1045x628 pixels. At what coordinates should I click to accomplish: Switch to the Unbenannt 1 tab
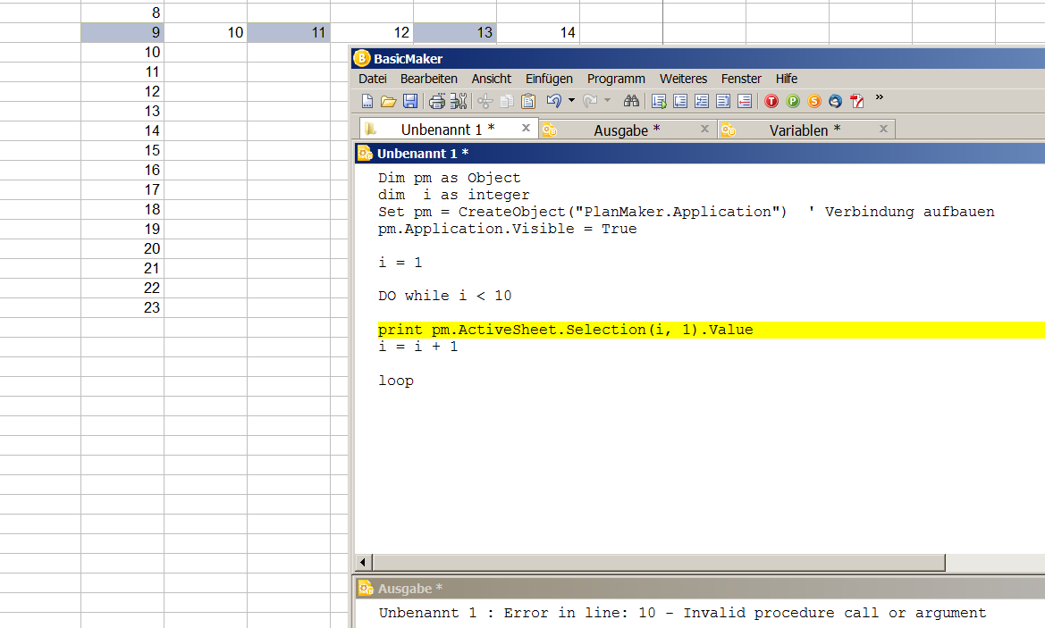[447, 130]
